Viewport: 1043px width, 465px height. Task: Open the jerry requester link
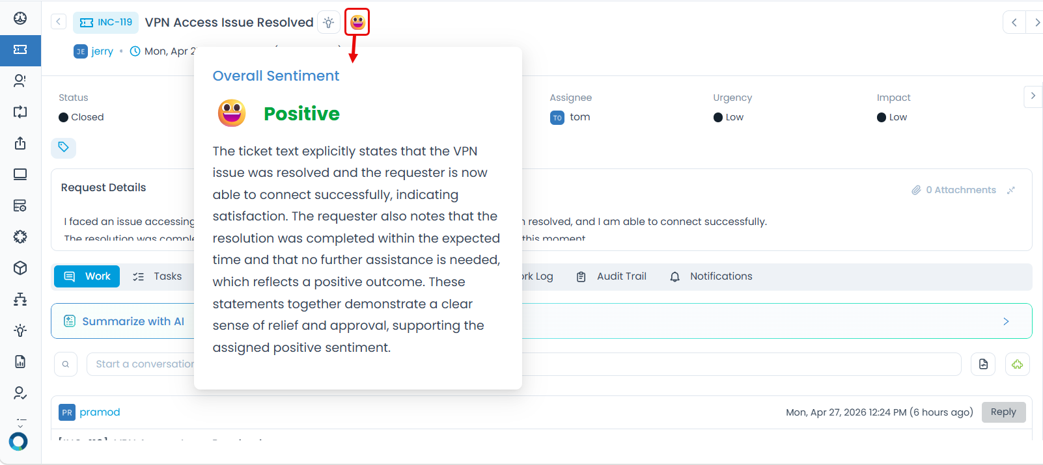point(102,51)
